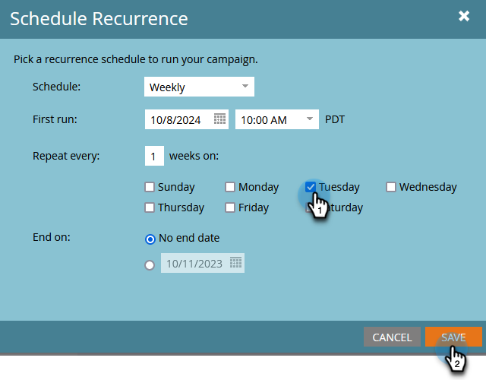Image resolution: width=486 pixels, height=380 pixels.
Task: Open the First run calendar picker icon
Action: pos(219,119)
